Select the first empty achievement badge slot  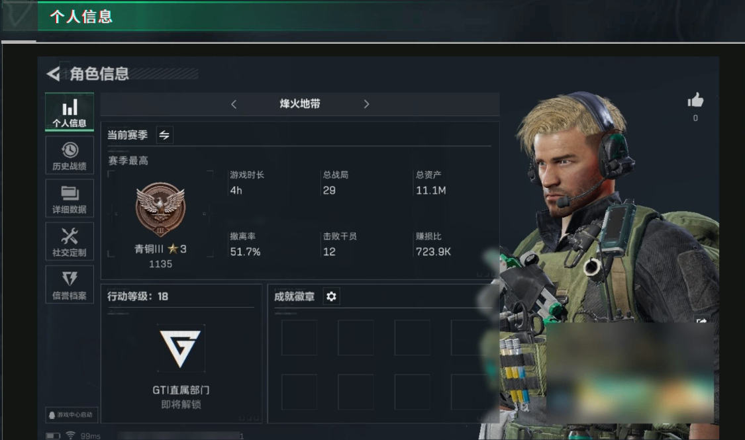tap(299, 337)
